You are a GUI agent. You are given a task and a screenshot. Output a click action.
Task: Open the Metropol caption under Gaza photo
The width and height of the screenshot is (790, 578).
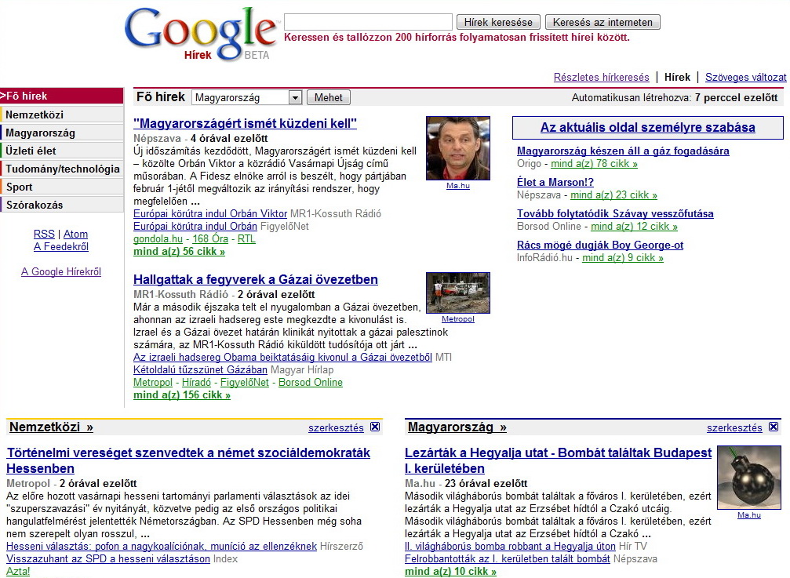pos(458,319)
